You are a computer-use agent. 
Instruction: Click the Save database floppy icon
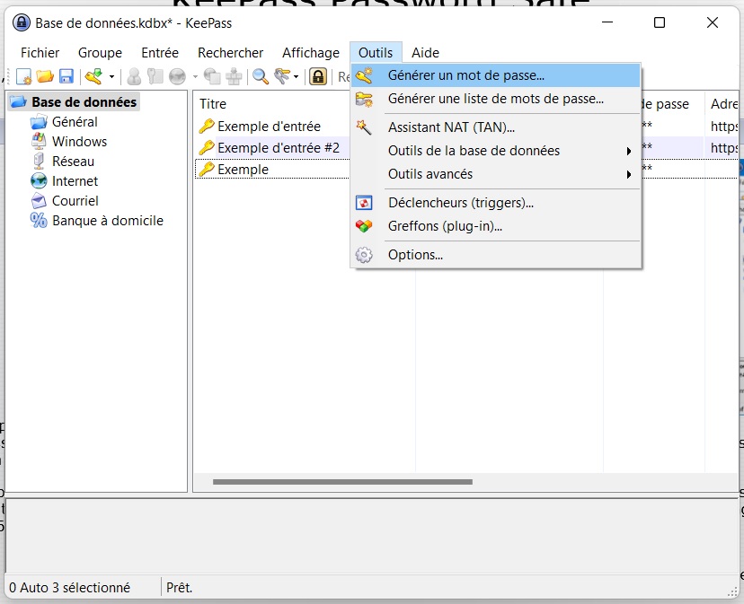click(x=66, y=77)
